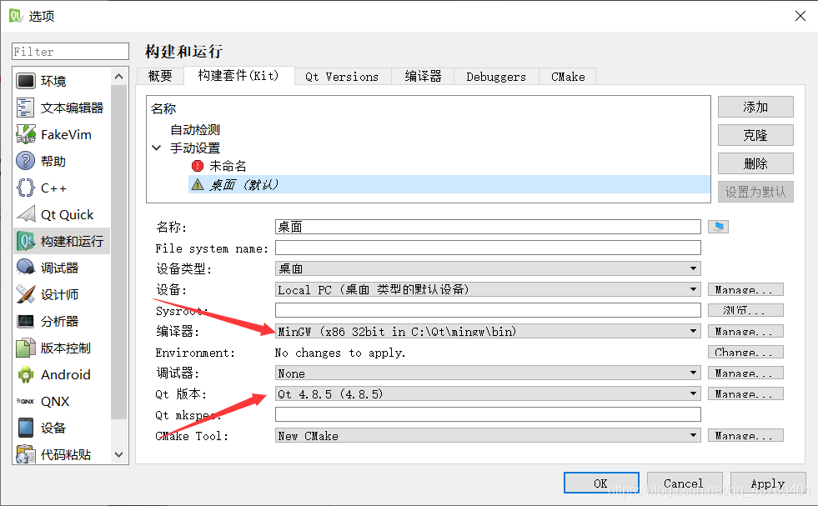The height and width of the screenshot is (506, 818).
Task: Open the 设备 device icon
Action: pos(26,428)
